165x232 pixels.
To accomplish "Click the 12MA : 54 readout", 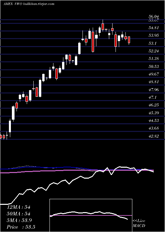I will (18, 207).
